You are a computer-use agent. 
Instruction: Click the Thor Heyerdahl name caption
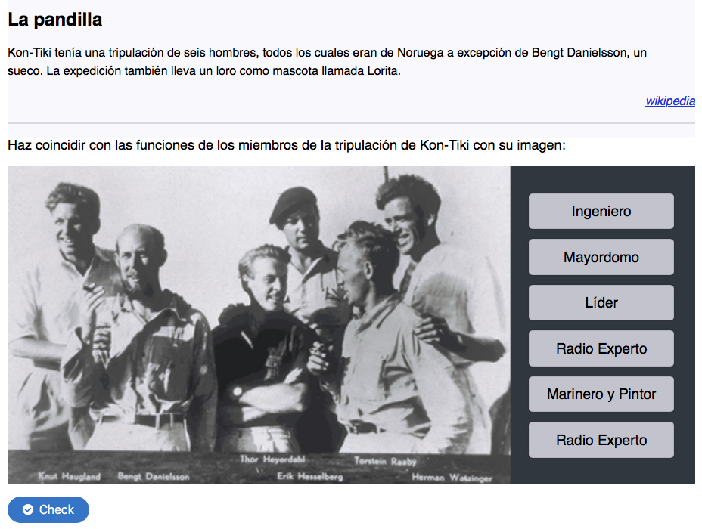tap(271, 459)
